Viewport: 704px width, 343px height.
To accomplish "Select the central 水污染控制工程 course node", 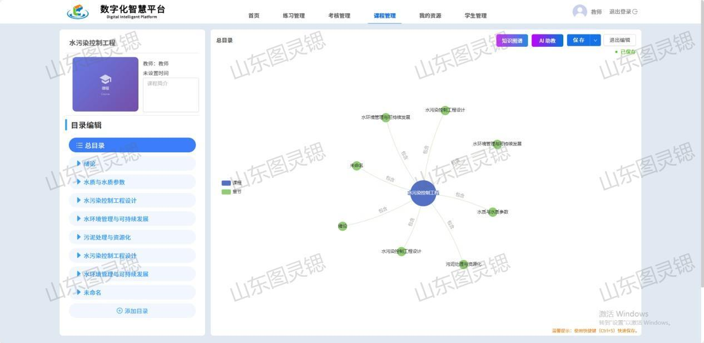I will click(x=423, y=193).
